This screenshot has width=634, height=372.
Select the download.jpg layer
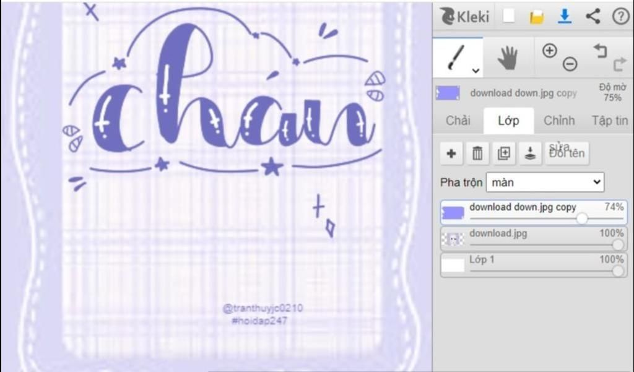tap(533, 239)
